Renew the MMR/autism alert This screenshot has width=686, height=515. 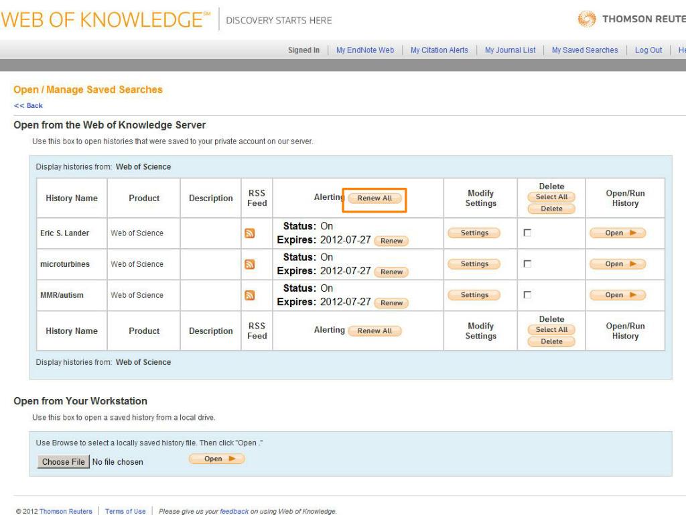tap(391, 303)
